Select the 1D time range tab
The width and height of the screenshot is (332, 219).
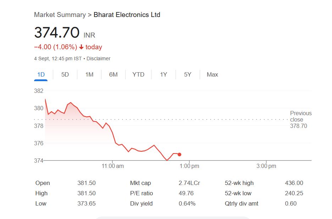(x=41, y=74)
